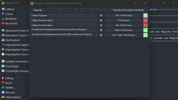
Task: Click the Impostazioni Operazioni gear icon
Action: coord(3,49)
